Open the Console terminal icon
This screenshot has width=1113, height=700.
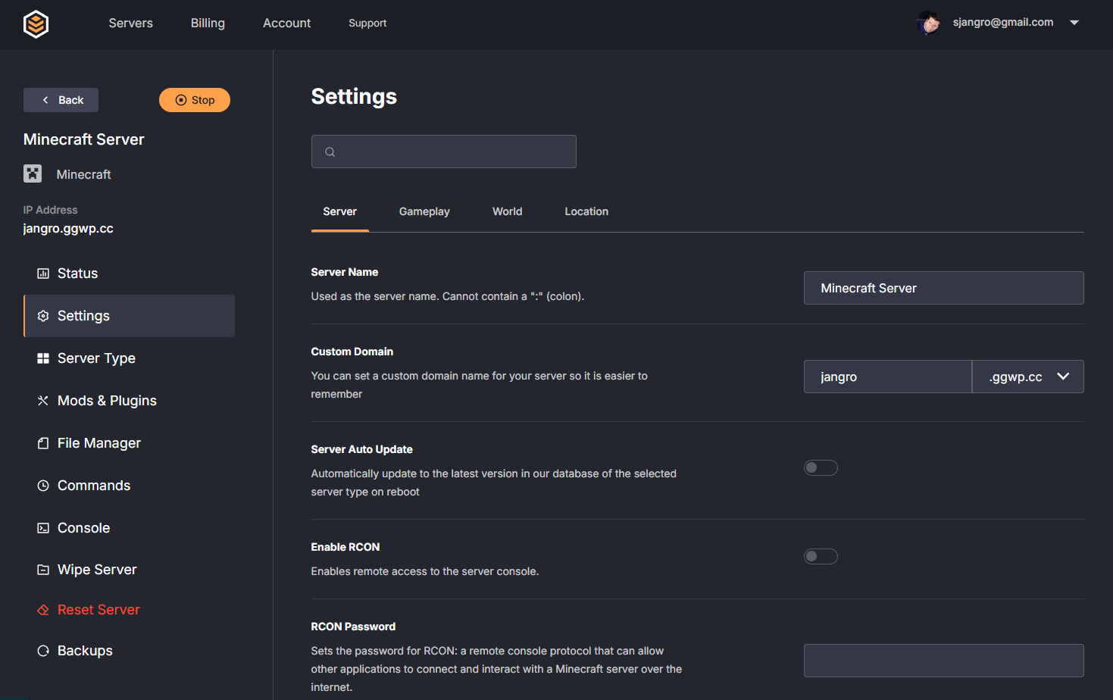tap(43, 527)
